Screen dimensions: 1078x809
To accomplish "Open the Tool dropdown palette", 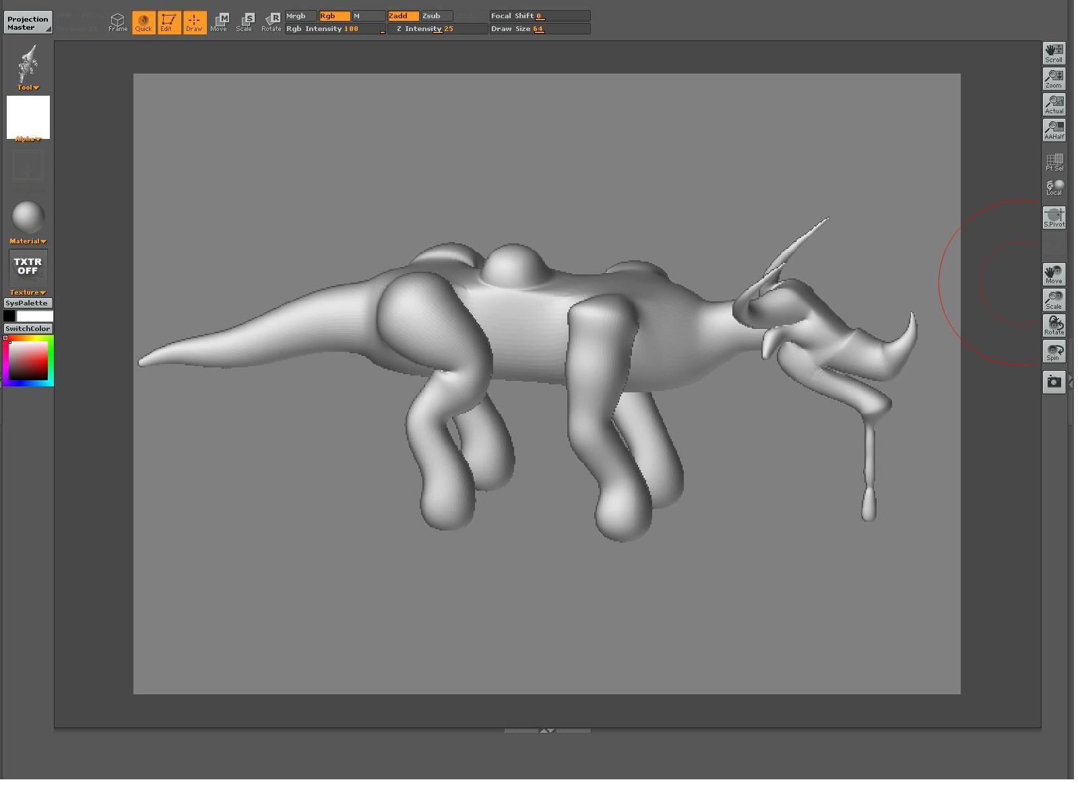I will [28, 88].
